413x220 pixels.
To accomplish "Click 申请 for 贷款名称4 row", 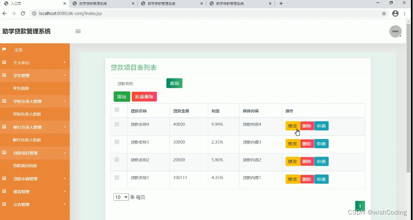I will [321, 126].
